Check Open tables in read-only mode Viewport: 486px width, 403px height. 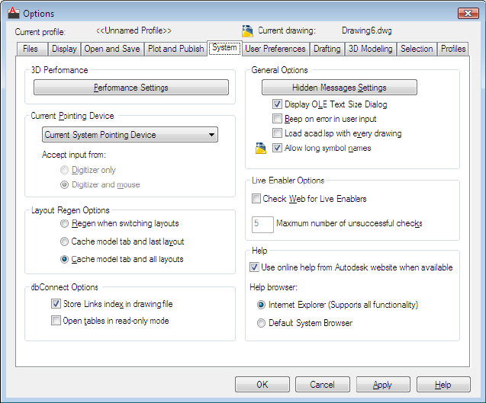(56, 321)
